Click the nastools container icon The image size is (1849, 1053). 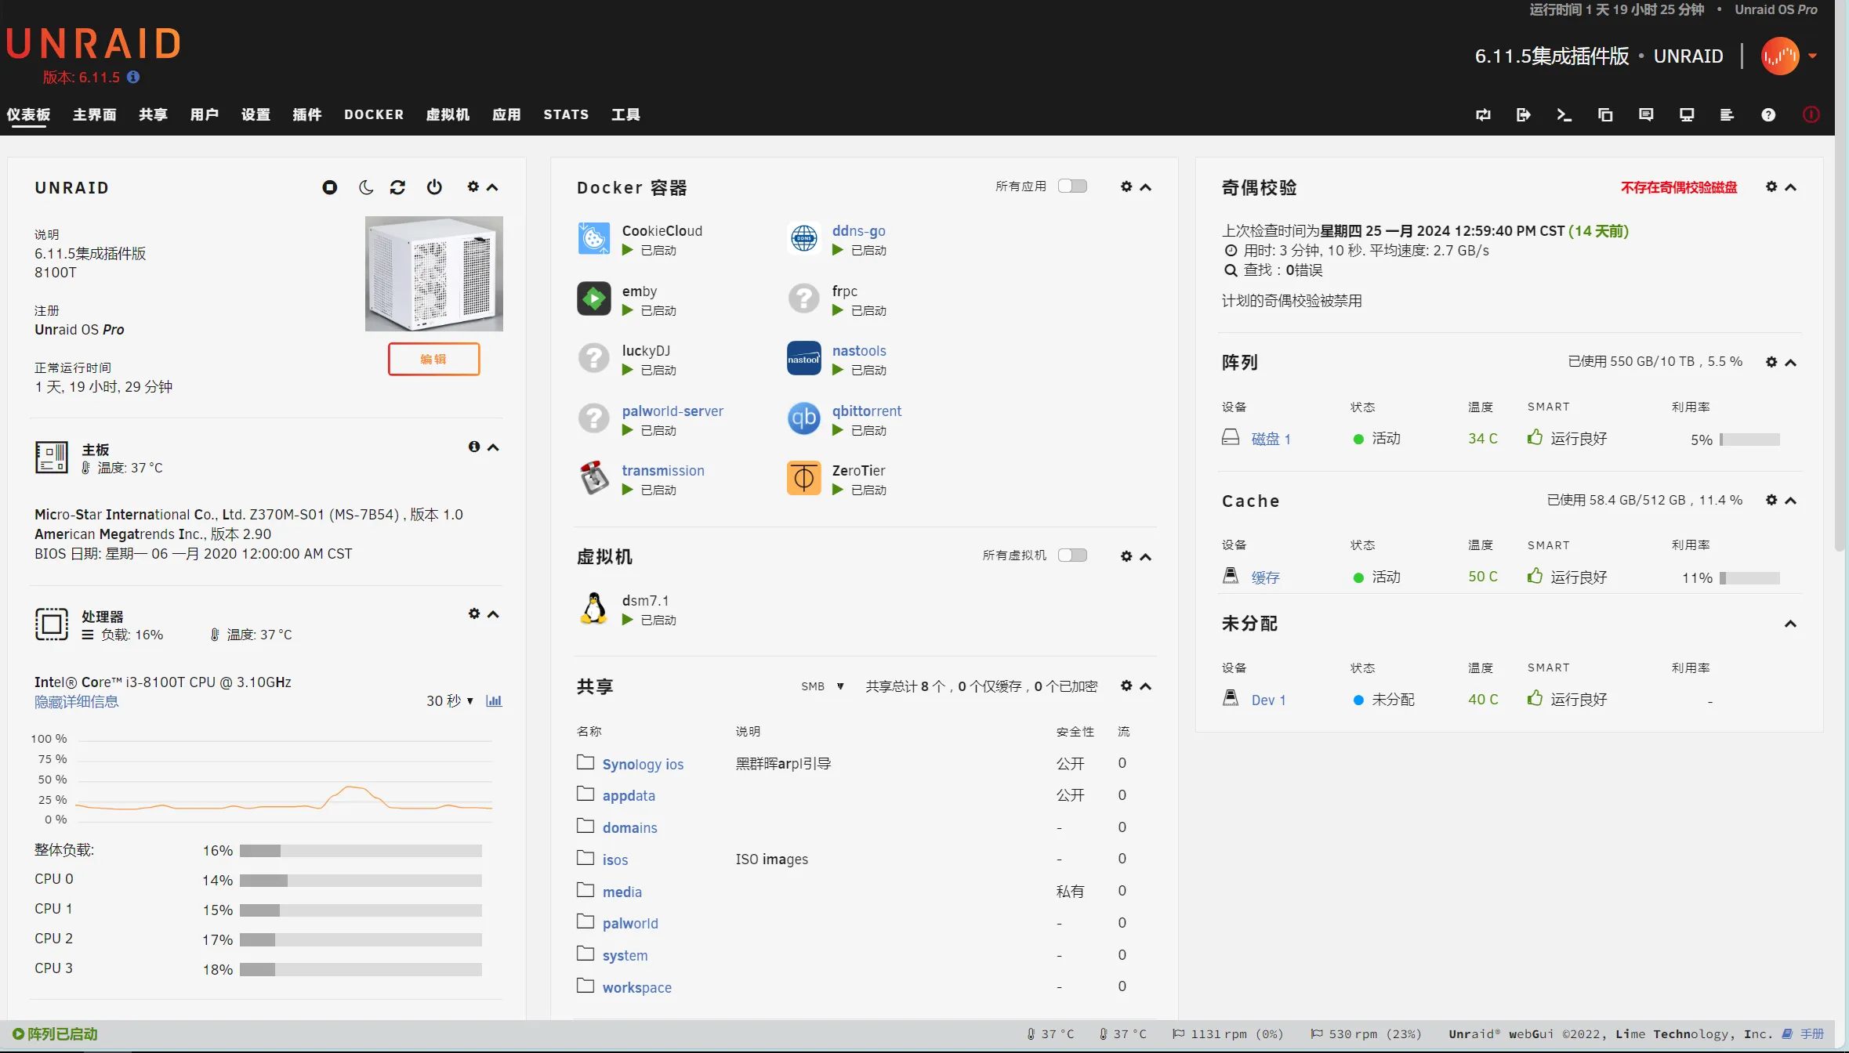coord(804,358)
